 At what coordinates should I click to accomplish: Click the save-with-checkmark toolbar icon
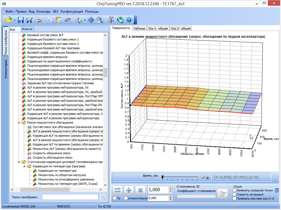(x=30, y=20)
